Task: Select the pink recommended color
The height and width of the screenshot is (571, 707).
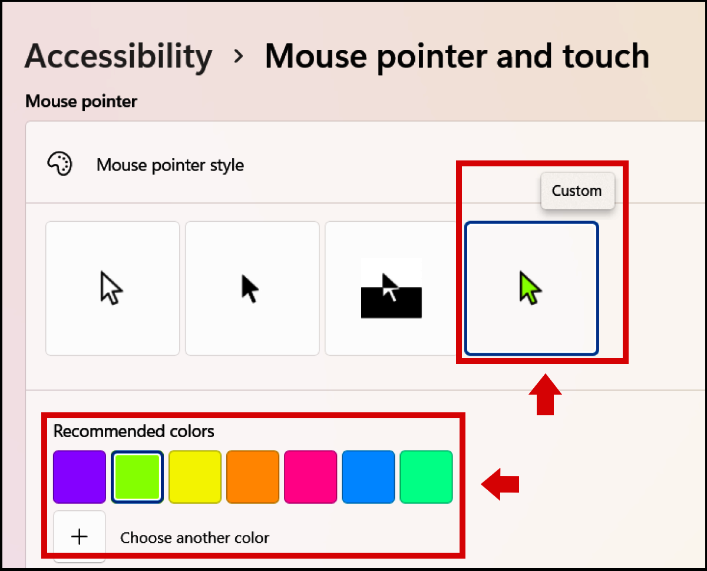Action: tap(310, 477)
